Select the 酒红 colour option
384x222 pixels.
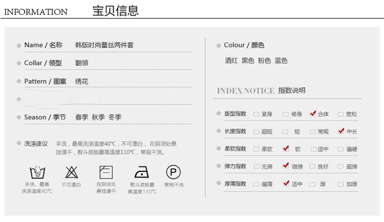(231, 61)
